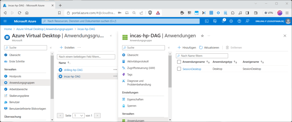Open the context menu for drilling-hp-DAG row

115,70
